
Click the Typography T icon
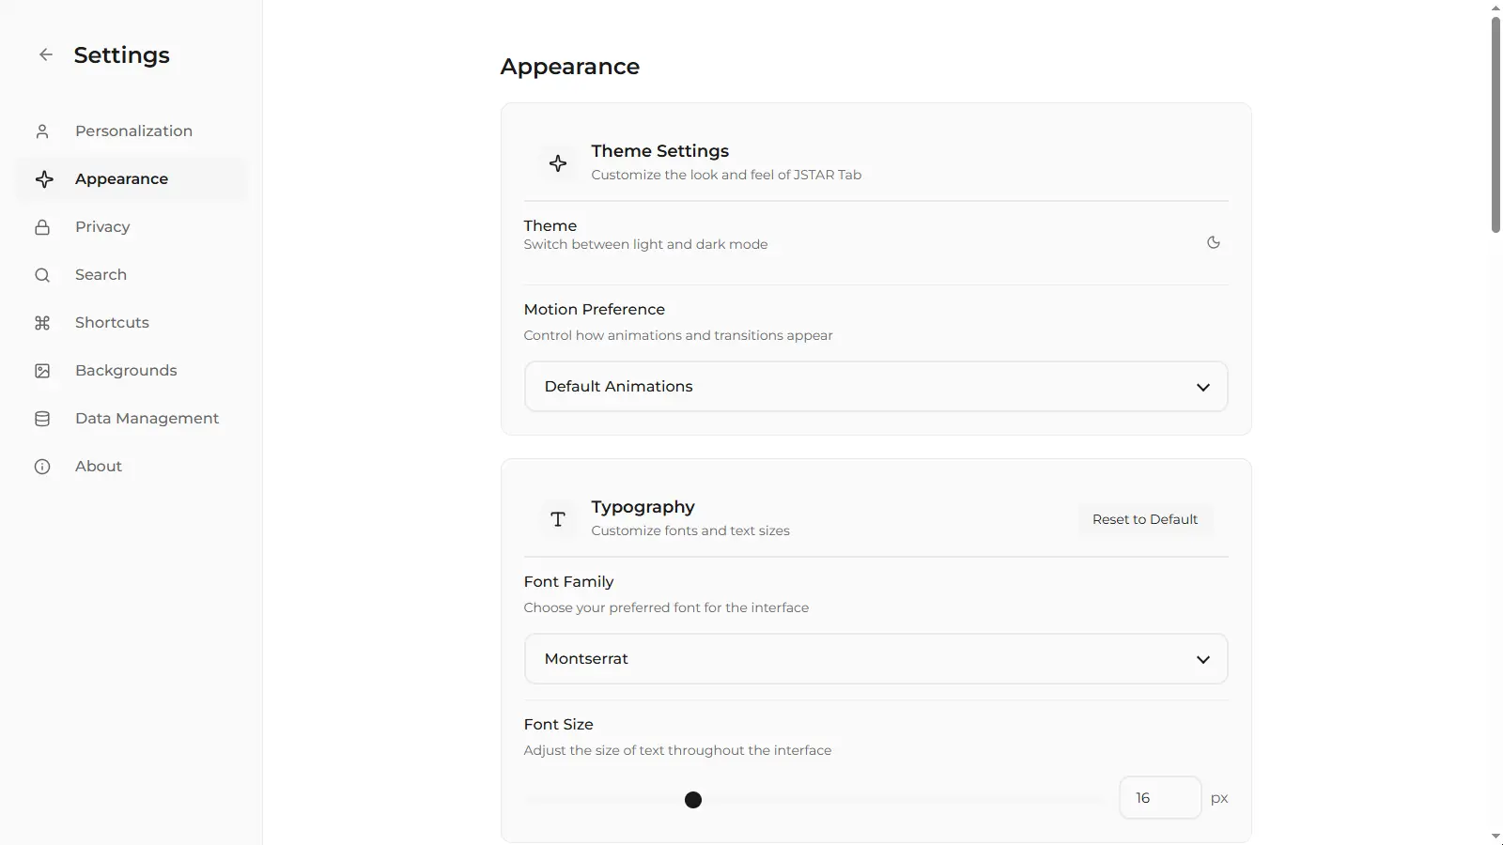[x=558, y=519]
